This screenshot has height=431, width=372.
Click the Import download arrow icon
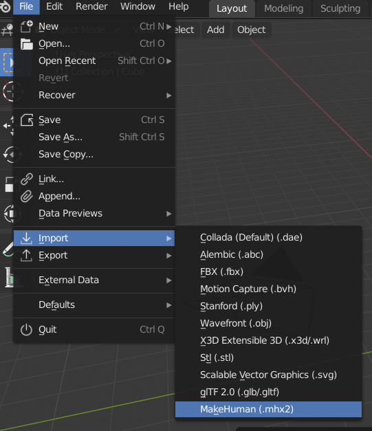(26, 238)
